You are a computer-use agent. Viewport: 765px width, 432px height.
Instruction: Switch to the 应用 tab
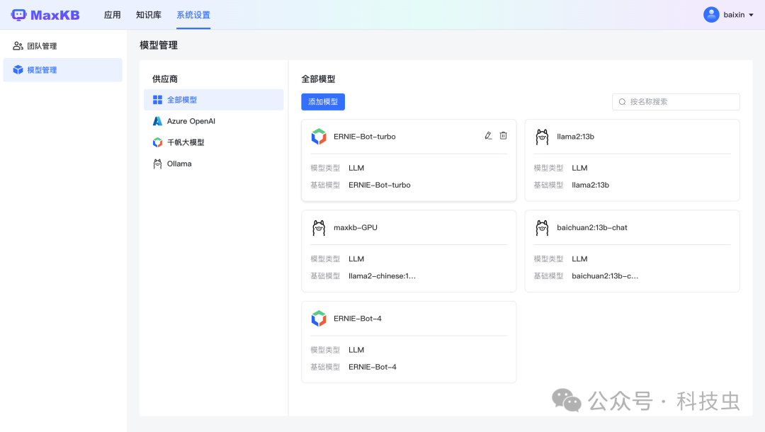pos(112,14)
